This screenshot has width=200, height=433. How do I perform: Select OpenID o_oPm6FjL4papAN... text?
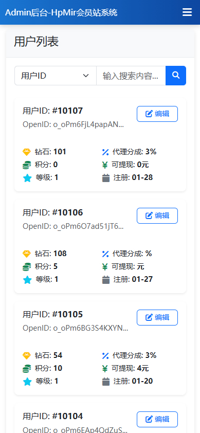pos(73,124)
